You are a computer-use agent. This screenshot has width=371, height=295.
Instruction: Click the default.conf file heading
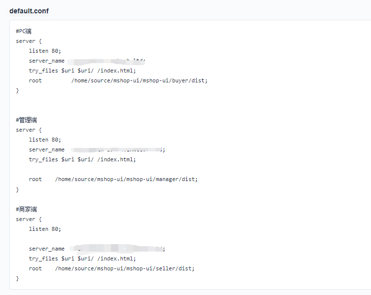click(29, 11)
